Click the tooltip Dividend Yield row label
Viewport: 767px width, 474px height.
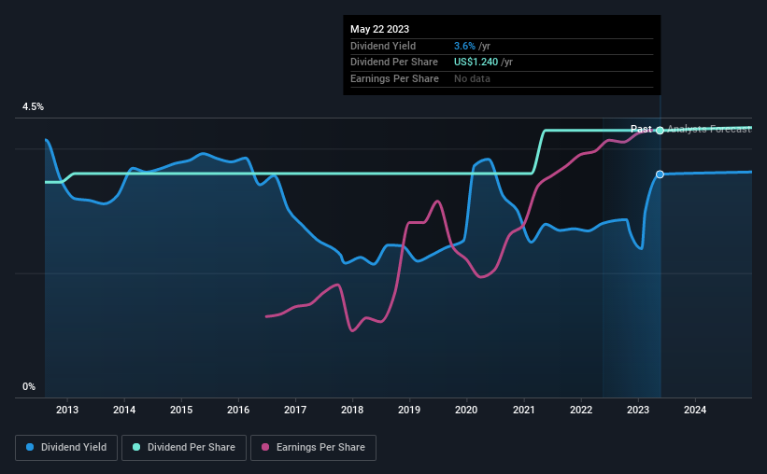click(x=383, y=46)
